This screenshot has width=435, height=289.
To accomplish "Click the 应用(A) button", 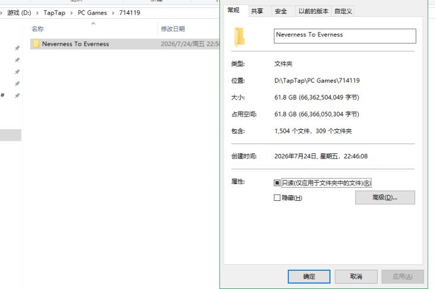I will 402,276.
